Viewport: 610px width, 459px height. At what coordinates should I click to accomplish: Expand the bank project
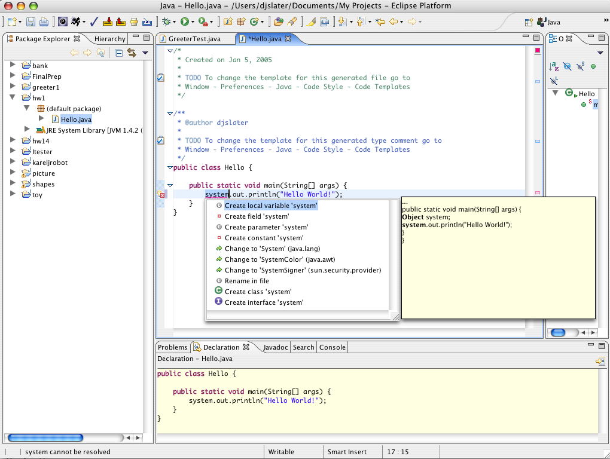point(13,65)
